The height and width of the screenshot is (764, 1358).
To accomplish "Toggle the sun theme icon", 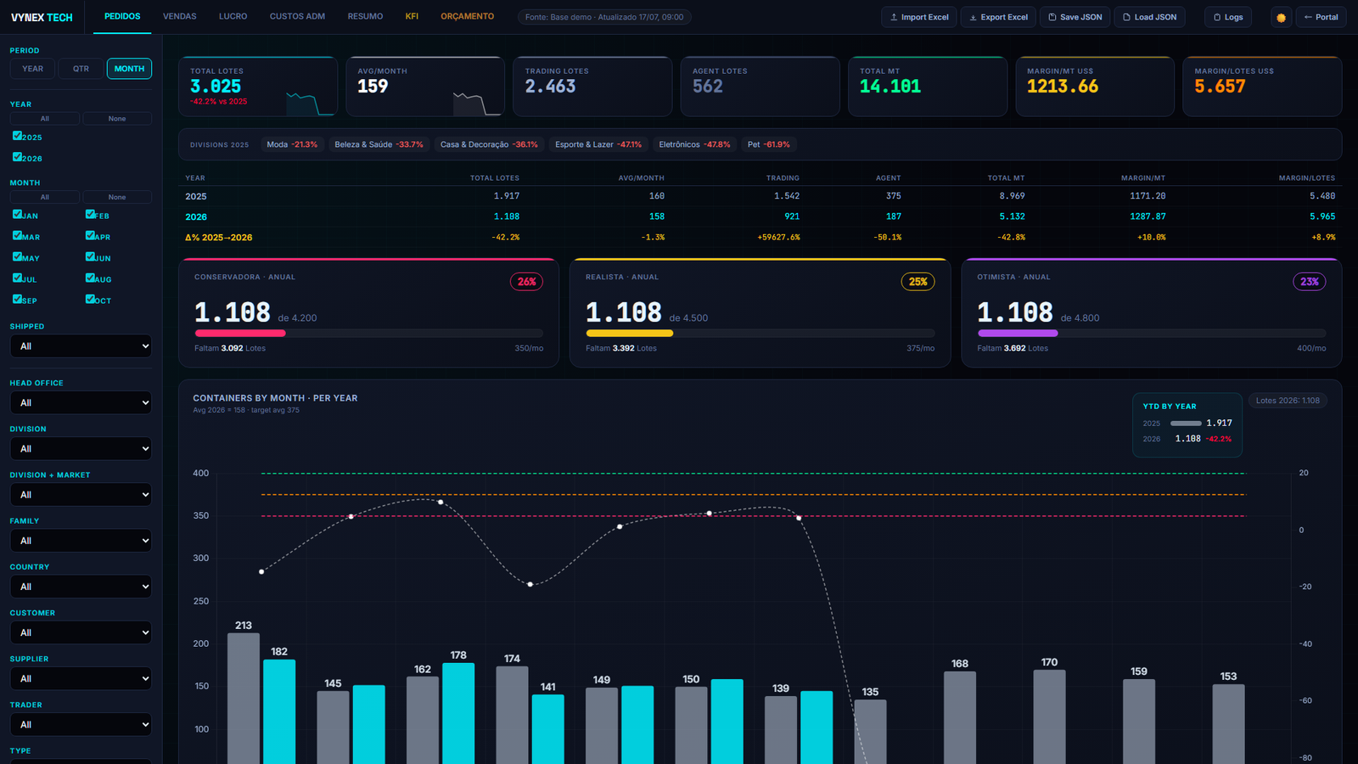I will coord(1281,17).
